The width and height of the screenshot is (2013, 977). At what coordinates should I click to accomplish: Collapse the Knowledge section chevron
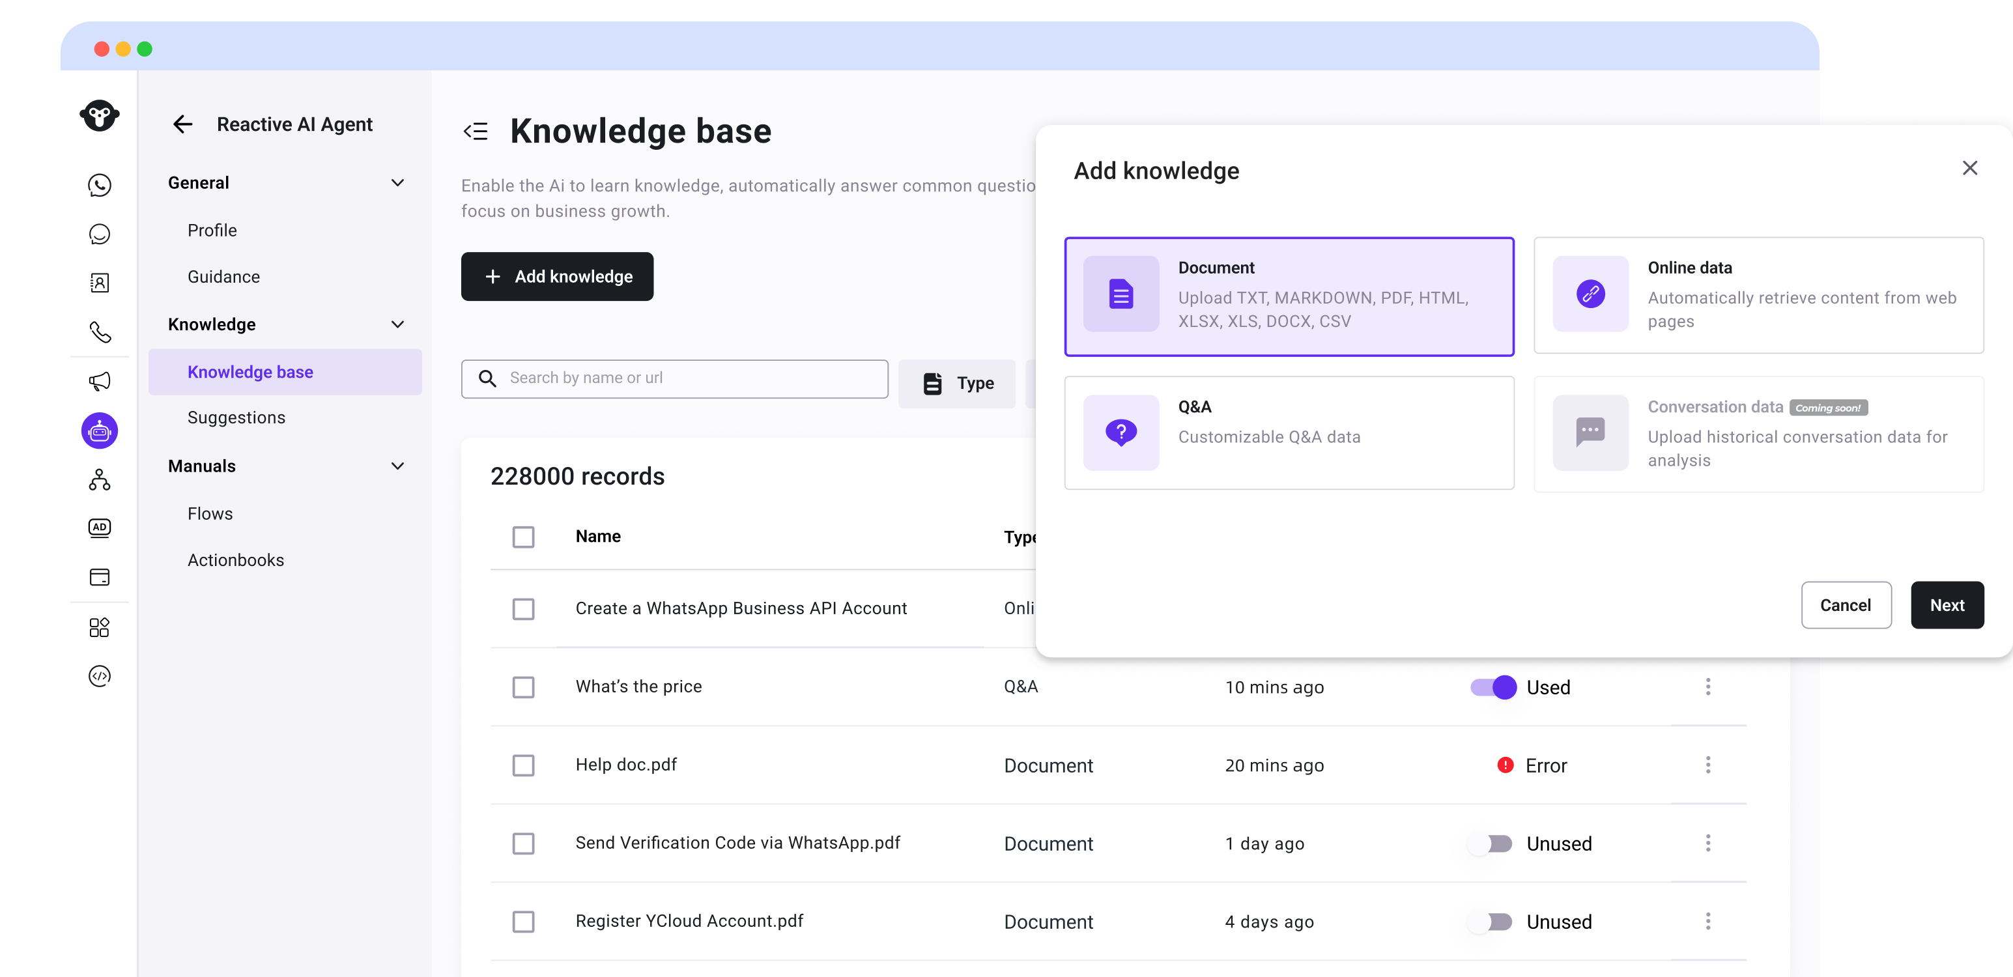pyautogui.click(x=398, y=324)
